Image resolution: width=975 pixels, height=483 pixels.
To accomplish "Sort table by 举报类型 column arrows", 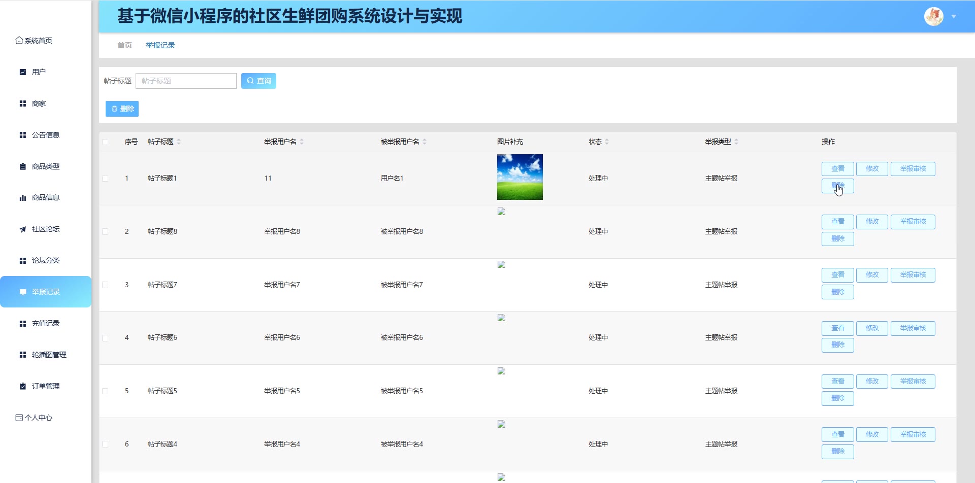I will (736, 142).
